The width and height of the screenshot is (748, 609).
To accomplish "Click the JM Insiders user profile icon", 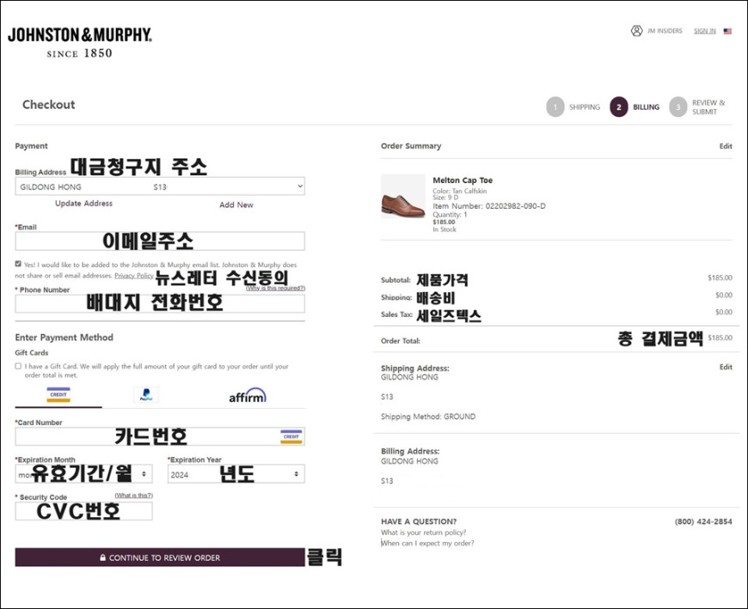I will [636, 31].
